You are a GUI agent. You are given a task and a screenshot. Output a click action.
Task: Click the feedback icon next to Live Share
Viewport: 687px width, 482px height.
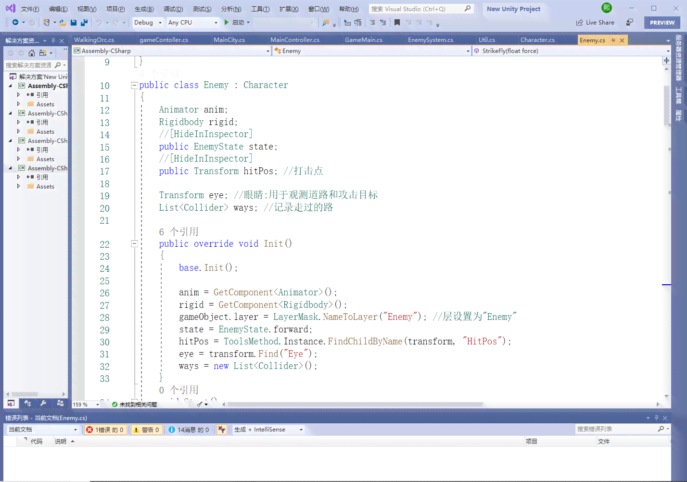(630, 23)
